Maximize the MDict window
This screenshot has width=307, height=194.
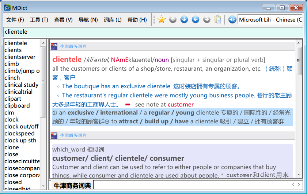[282, 8]
